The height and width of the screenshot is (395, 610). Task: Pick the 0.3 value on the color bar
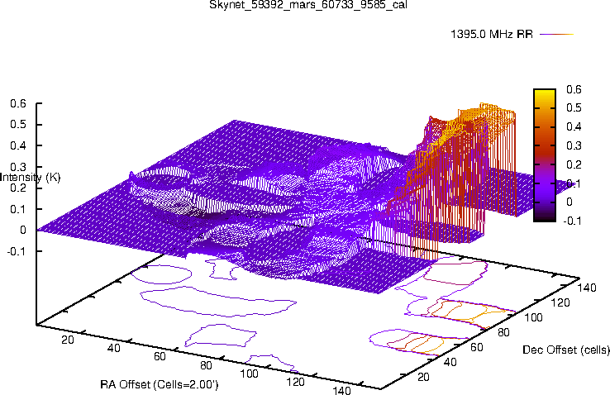[574, 145]
